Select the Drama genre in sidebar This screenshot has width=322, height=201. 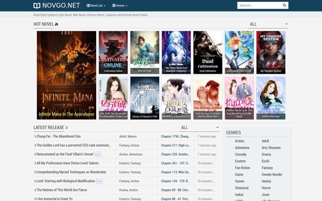pos(266,155)
